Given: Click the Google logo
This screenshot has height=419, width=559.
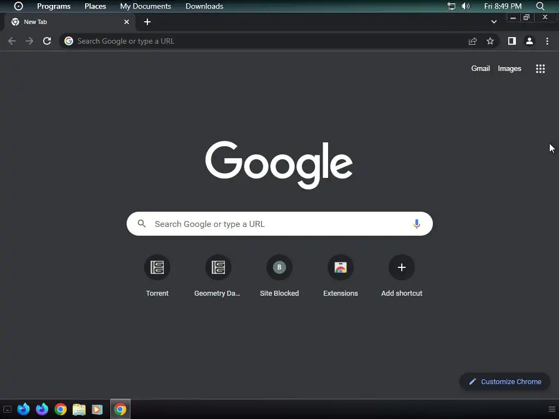Looking at the screenshot, I should 279,165.
